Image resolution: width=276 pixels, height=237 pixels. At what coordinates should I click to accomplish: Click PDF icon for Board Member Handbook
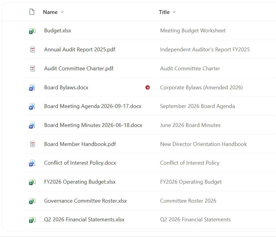(x=32, y=144)
